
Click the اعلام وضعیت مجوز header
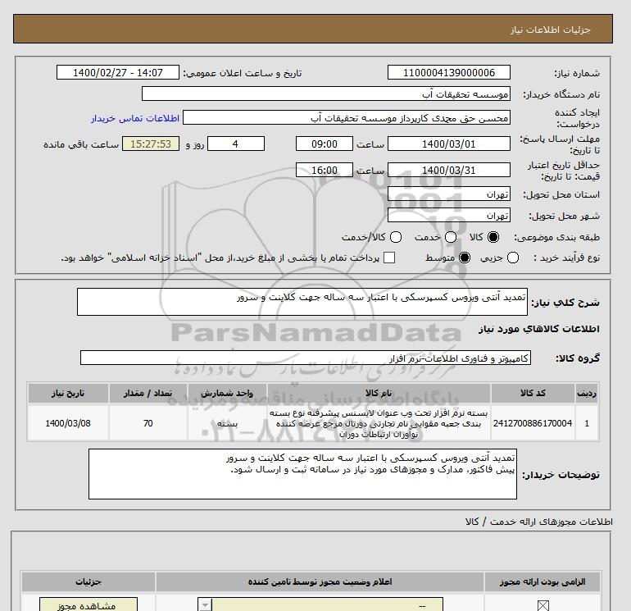pyautogui.click(x=320, y=581)
